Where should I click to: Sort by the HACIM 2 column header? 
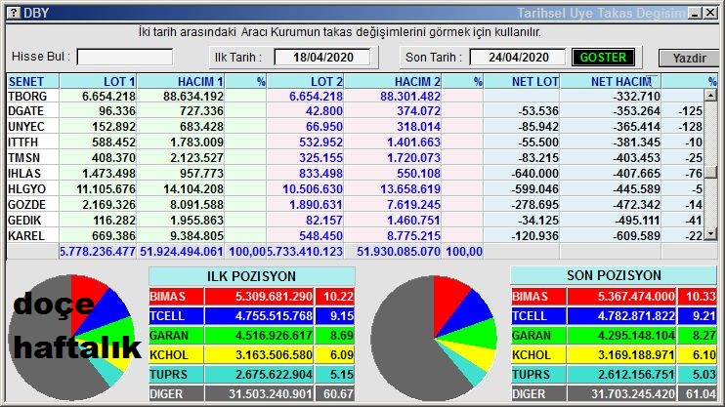[393, 81]
